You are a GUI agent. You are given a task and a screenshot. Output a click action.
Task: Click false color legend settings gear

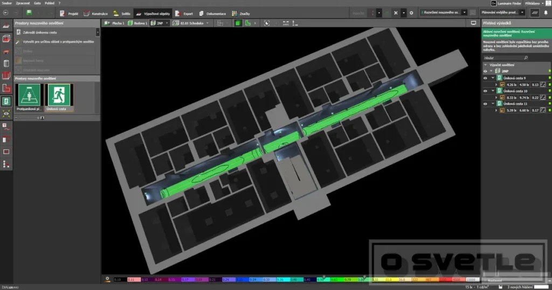107,279
